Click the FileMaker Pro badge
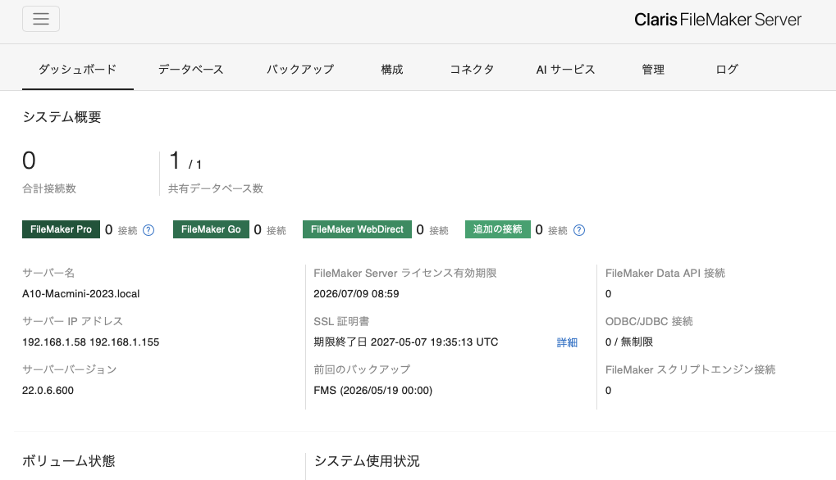The height and width of the screenshot is (480, 836). pos(61,229)
